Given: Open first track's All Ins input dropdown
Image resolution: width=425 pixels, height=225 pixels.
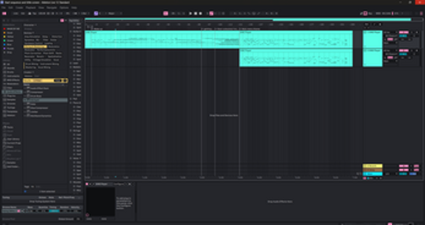Looking at the screenshot, I should [390, 32].
